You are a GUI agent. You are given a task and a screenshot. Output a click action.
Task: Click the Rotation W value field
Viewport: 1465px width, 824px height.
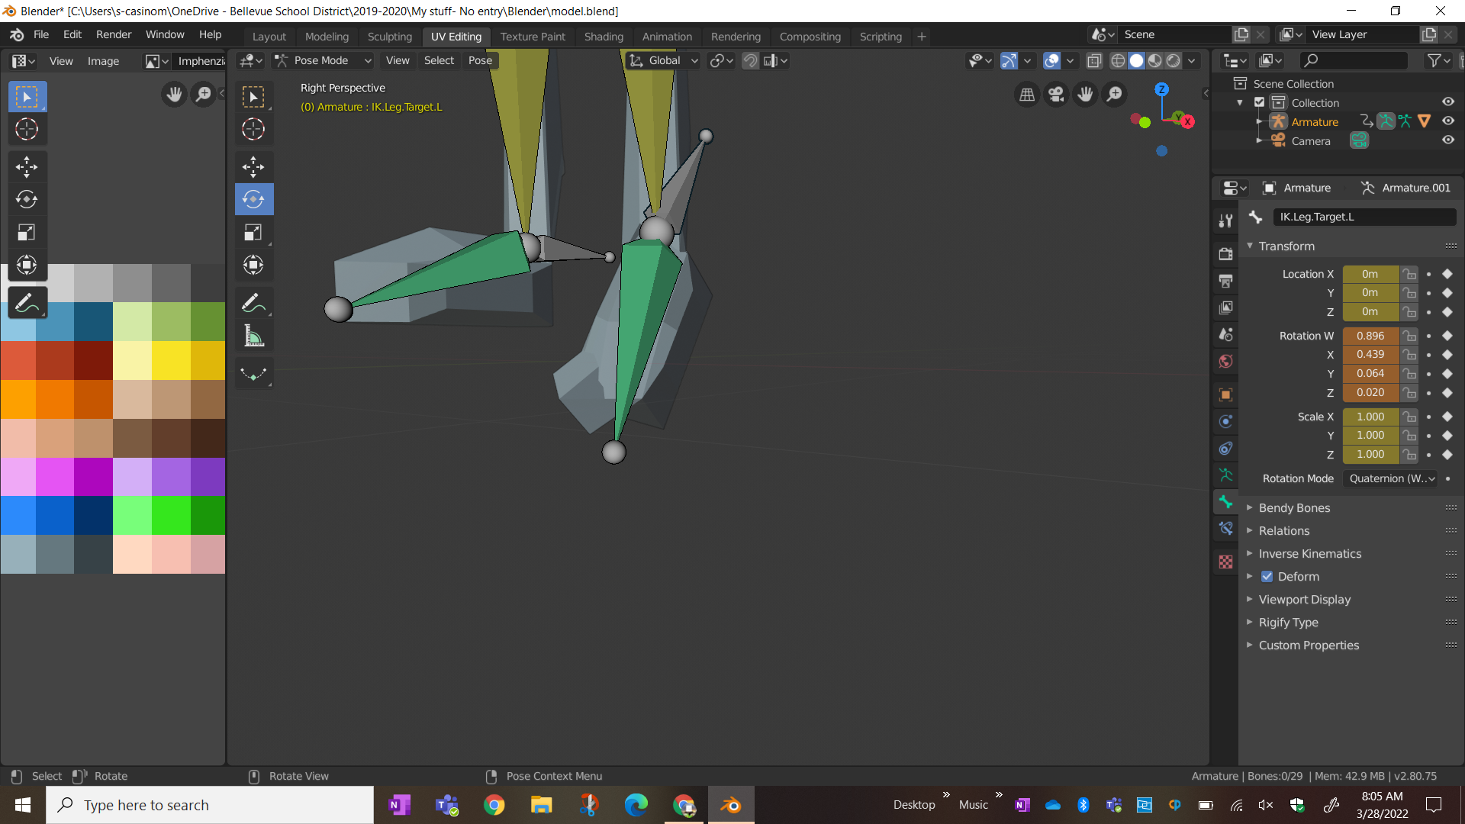1370,336
